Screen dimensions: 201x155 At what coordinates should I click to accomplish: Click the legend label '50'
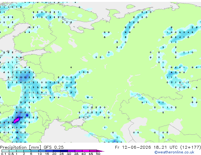[x=98, y=154]
